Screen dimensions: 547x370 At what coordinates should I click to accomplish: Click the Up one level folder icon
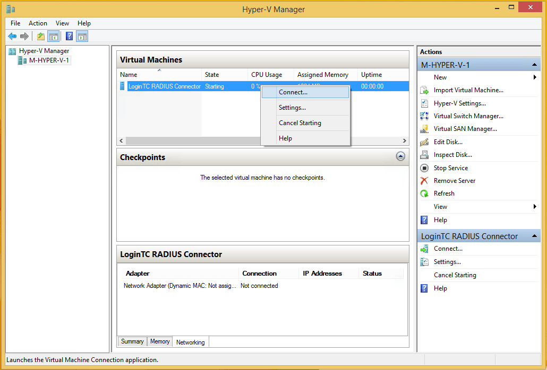(41, 36)
